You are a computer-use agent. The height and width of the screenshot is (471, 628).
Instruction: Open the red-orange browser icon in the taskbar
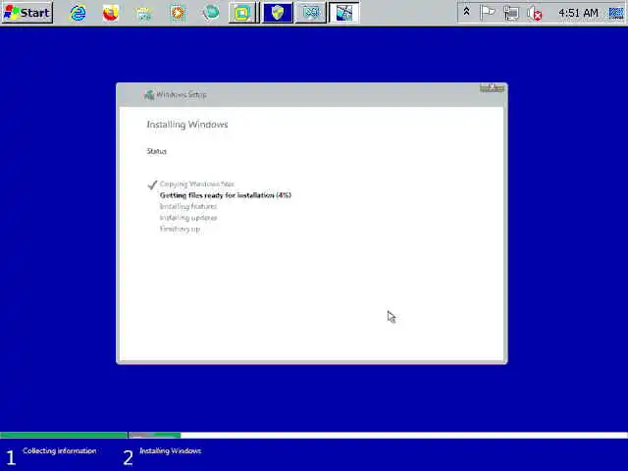point(111,13)
